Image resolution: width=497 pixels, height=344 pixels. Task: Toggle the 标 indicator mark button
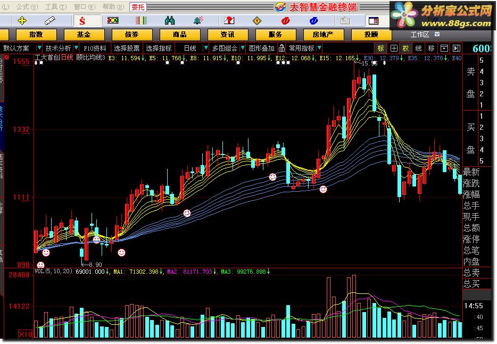coord(380,48)
